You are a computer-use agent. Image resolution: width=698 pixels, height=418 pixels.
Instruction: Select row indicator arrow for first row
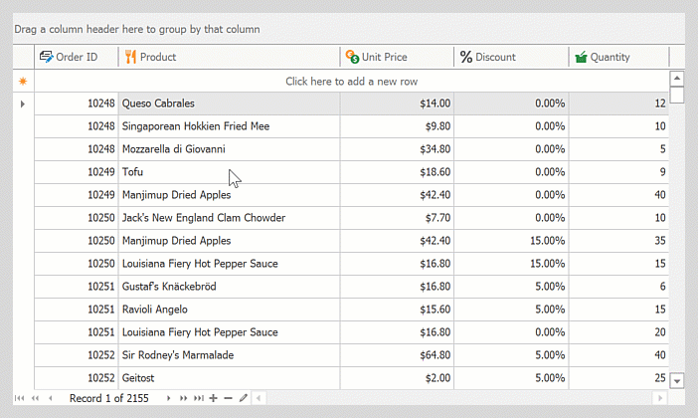click(23, 104)
